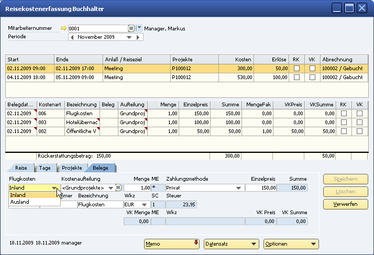
Task: Click round selection icon next to Kostenaufteilung
Action: click(119, 187)
